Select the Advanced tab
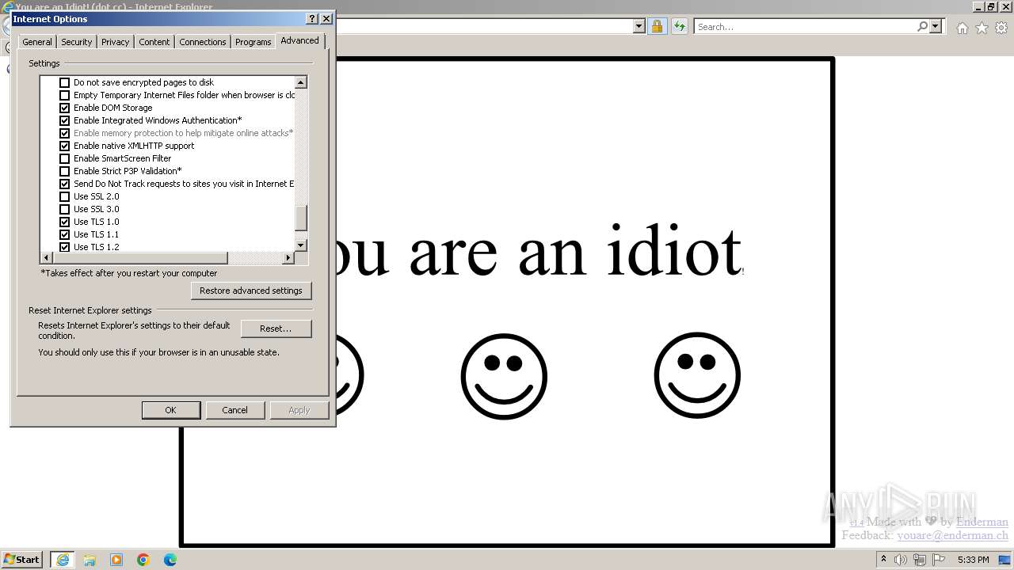The width and height of the screenshot is (1014, 570). click(299, 40)
